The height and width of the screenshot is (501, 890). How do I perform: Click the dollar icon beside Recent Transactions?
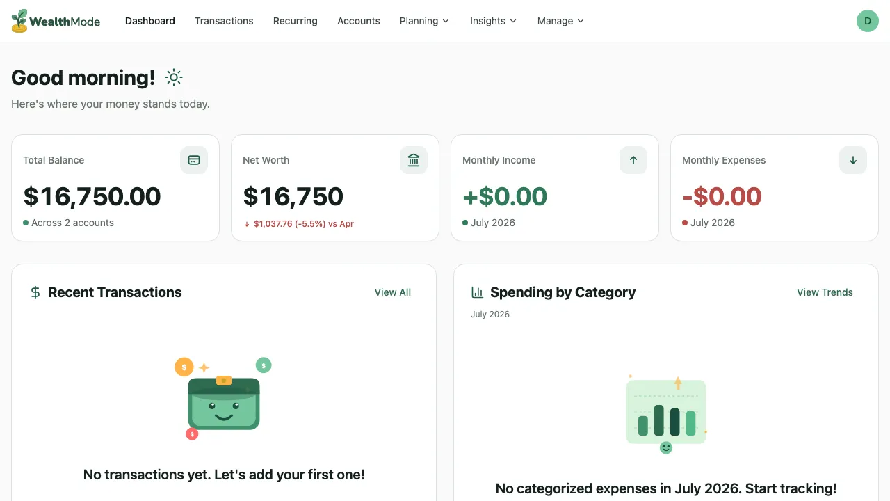pyautogui.click(x=35, y=292)
